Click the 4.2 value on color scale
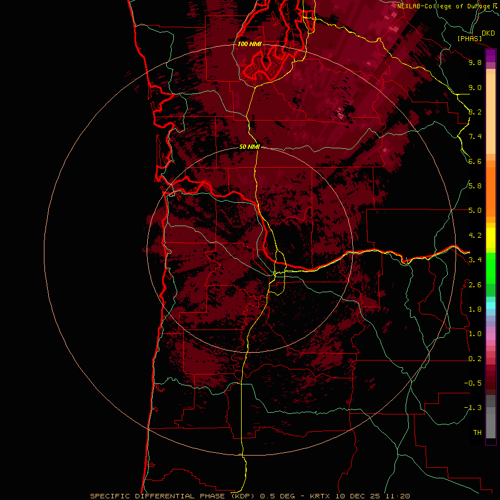The height and width of the screenshot is (500, 500). click(475, 236)
